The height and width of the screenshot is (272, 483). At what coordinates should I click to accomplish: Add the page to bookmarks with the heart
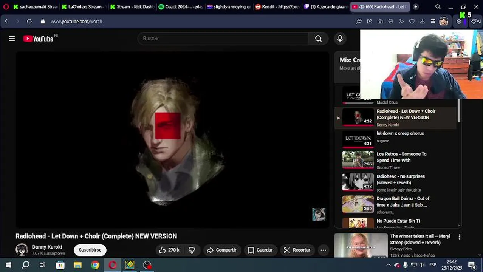tap(412, 22)
